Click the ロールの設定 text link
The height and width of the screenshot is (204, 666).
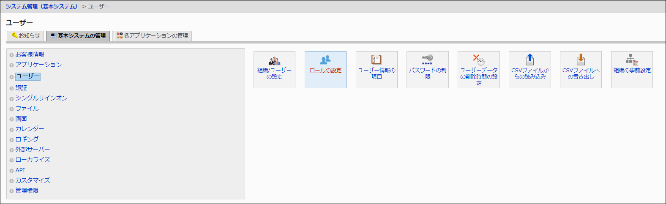325,71
